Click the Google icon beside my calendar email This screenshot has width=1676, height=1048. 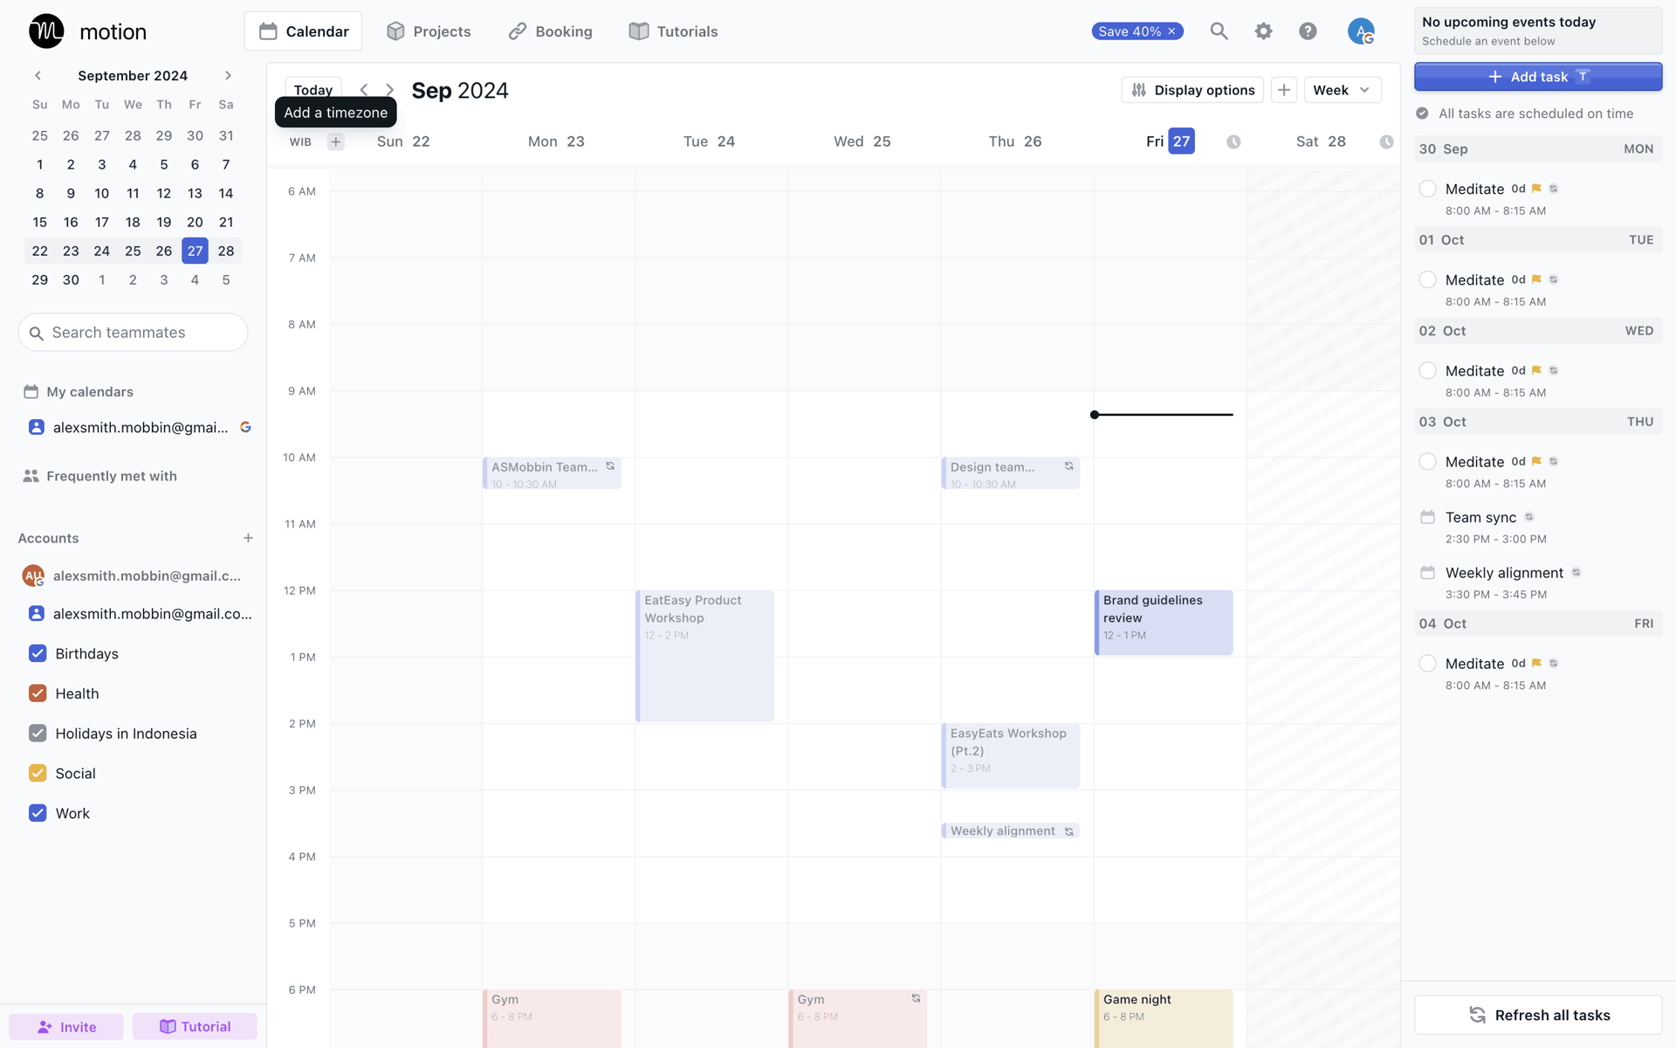point(246,427)
